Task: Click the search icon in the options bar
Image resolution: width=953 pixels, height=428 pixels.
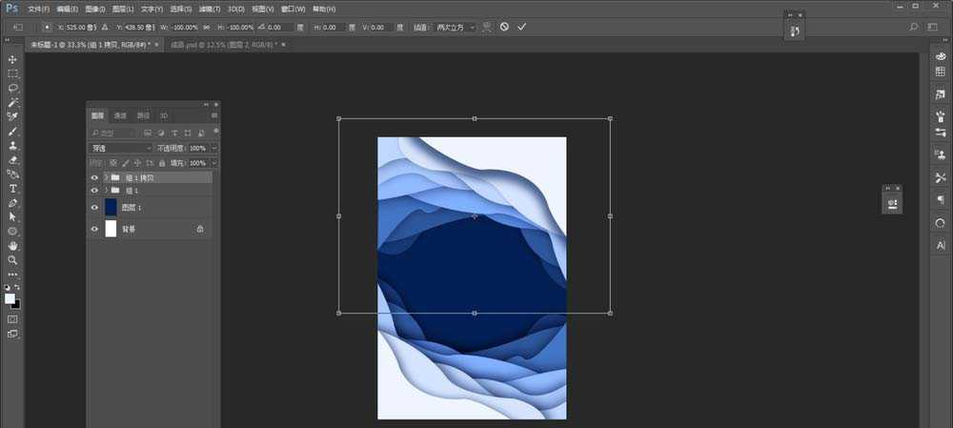Action: pos(914,27)
